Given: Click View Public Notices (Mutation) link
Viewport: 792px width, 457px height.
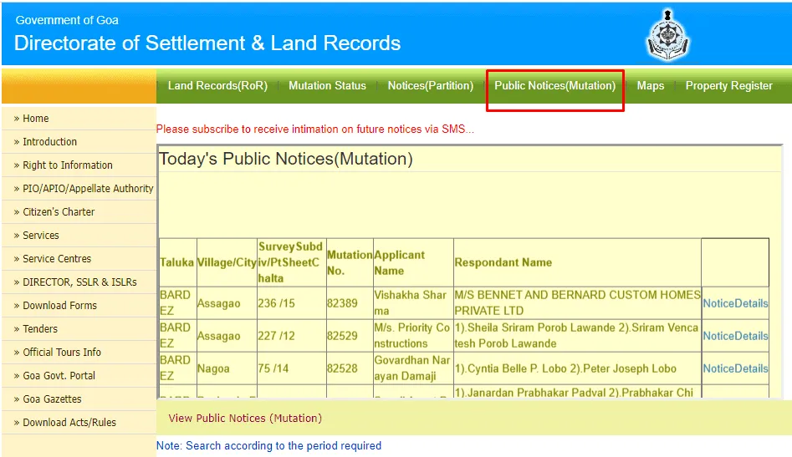Looking at the screenshot, I should tap(245, 418).
